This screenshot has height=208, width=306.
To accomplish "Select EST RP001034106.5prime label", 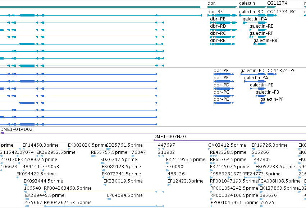I will coord(234,195).
